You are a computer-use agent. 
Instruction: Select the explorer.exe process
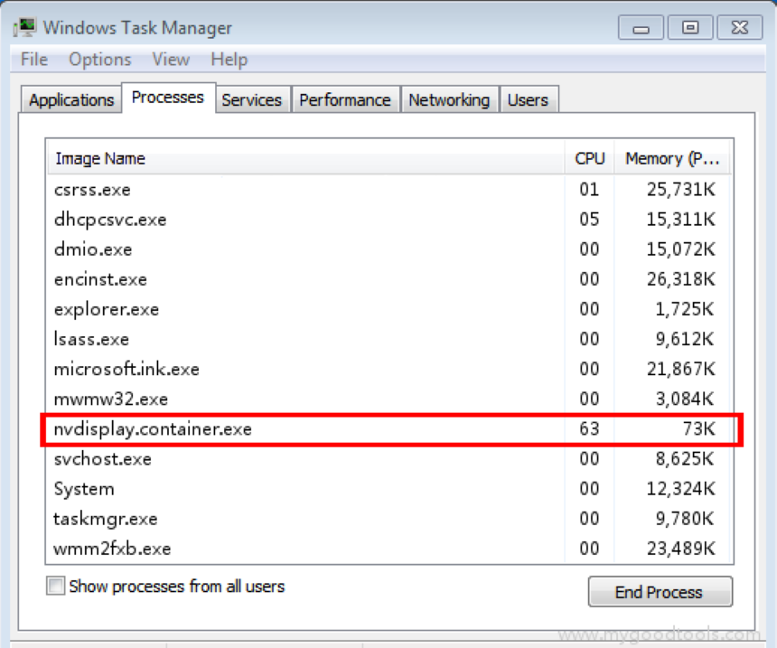[389, 309]
